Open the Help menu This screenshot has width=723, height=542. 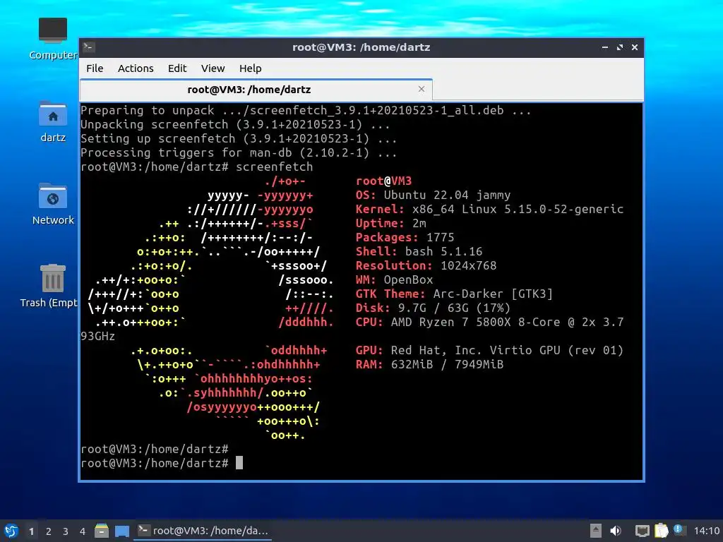251,68
